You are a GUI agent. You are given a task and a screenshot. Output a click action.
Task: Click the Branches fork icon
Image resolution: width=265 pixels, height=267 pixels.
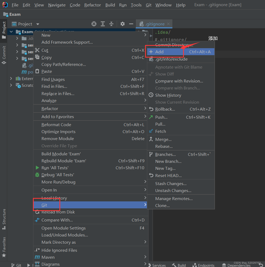click(151, 154)
